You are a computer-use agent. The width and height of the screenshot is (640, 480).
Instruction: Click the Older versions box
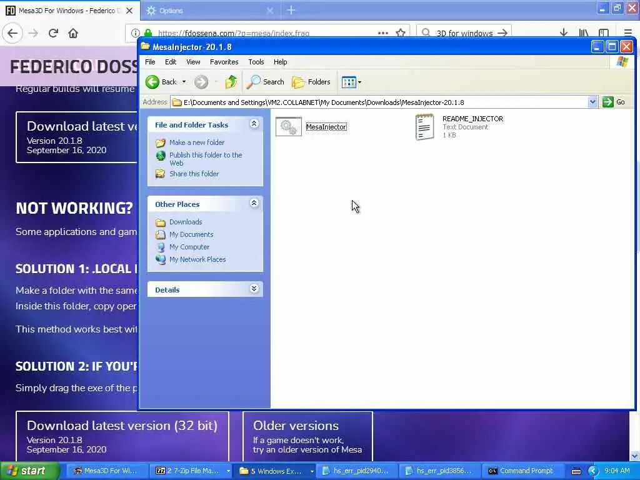(307, 436)
